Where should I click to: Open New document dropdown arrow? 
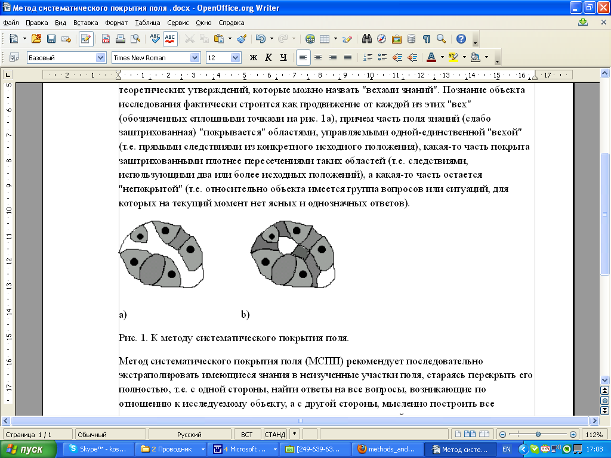(x=24, y=39)
